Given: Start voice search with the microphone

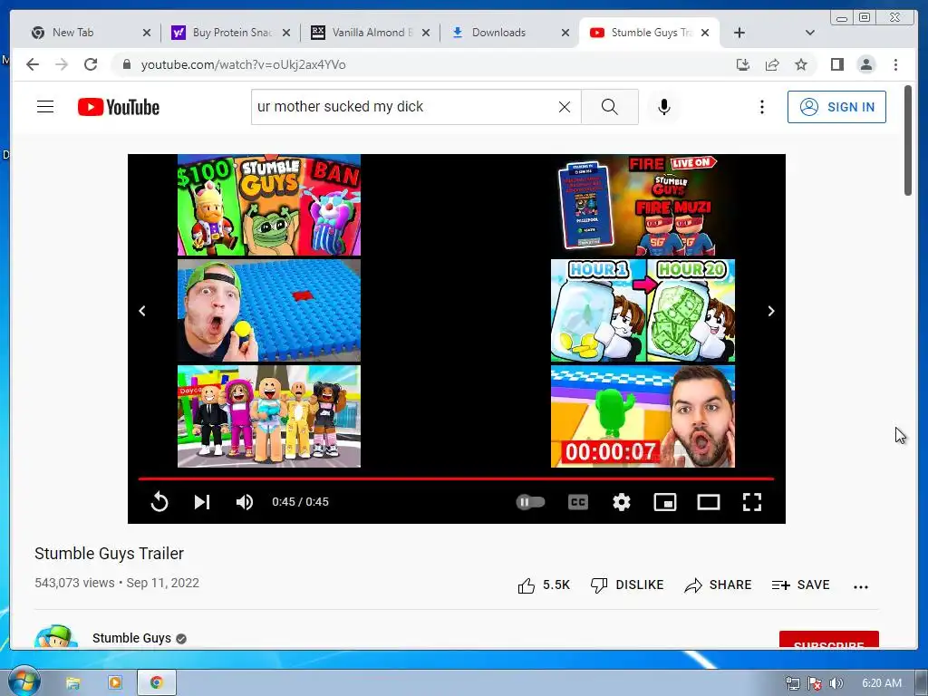Looking at the screenshot, I should point(664,107).
